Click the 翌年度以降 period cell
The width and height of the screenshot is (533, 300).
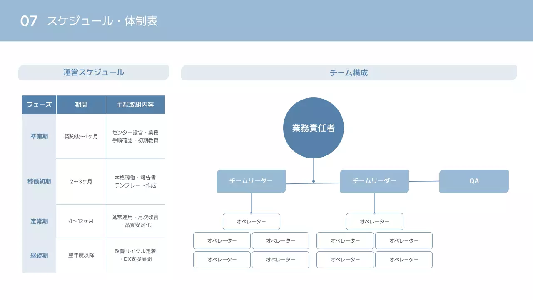pos(81,255)
